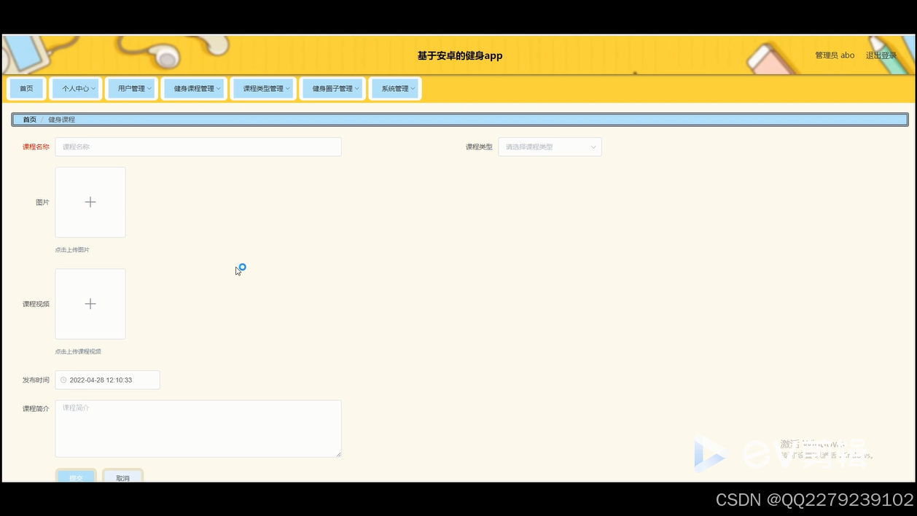Click 退出登录 to log out
The image size is (917, 516).
click(x=882, y=55)
